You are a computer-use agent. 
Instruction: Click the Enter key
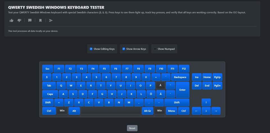(x=182, y=90)
